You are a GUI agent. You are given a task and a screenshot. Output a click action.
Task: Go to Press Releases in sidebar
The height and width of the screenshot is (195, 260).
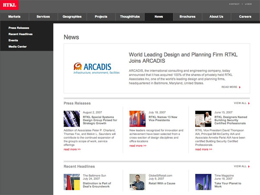(x=19, y=28)
